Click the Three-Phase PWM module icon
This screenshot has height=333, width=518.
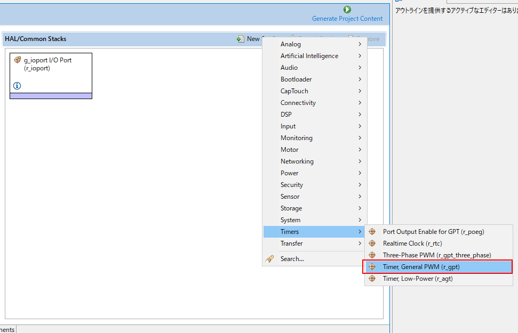[372, 255]
